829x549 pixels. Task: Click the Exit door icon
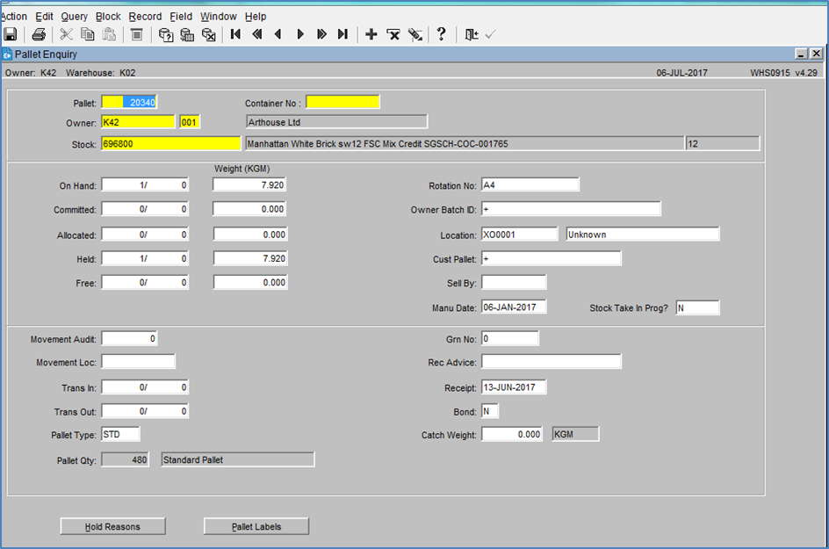[x=471, y=34]
